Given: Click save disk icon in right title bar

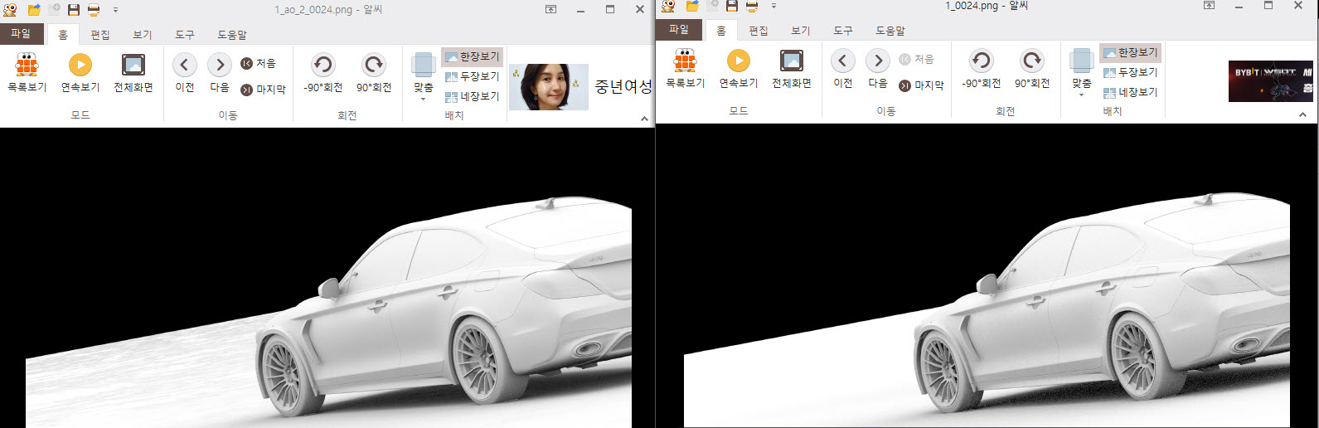Looking at the screenshot, I should click(732, 6).
